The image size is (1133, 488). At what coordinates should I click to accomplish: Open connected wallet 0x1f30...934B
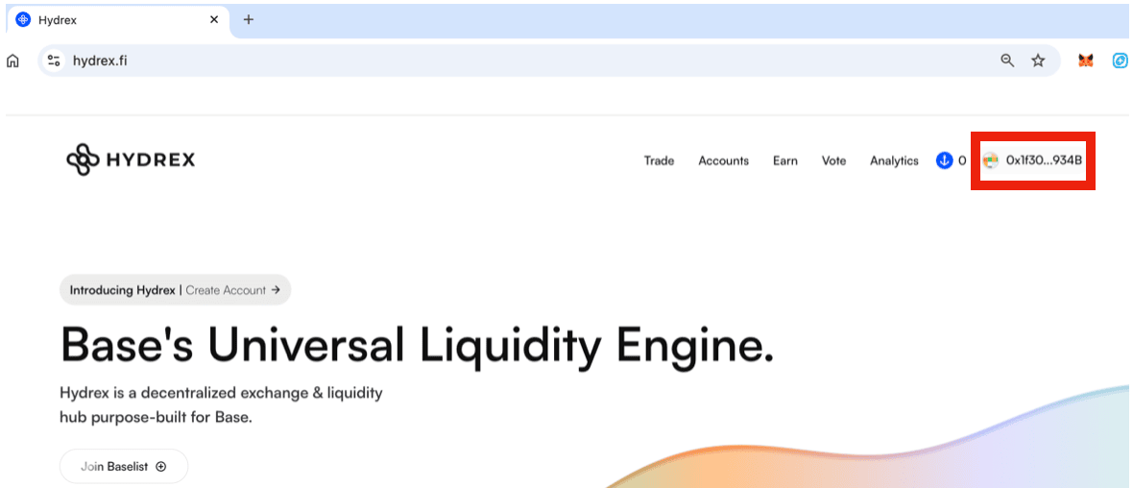click(1032, 160)
